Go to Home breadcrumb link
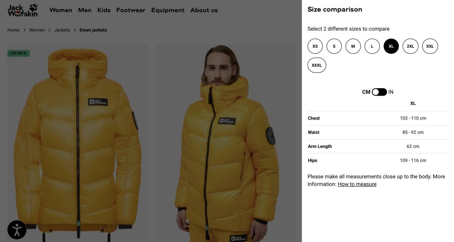Screen dimensions: 454x242 (14, 30)
